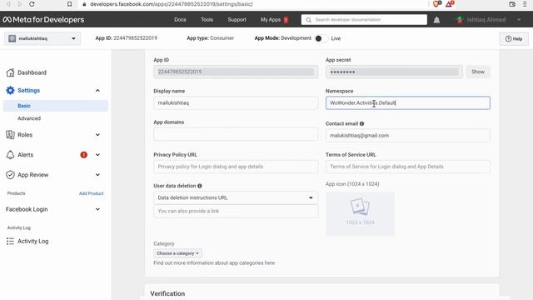Expand the Roles section chevron
This screenshot has width=533, height=300.
97,135
